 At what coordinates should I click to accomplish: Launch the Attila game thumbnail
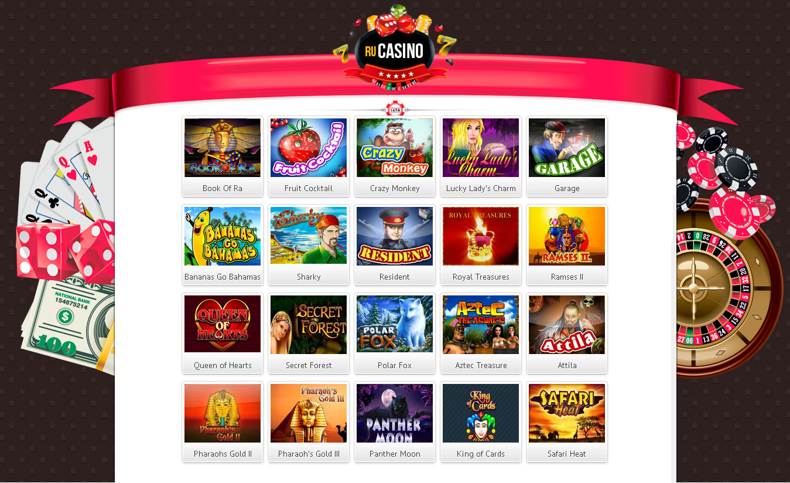point(567,325)
